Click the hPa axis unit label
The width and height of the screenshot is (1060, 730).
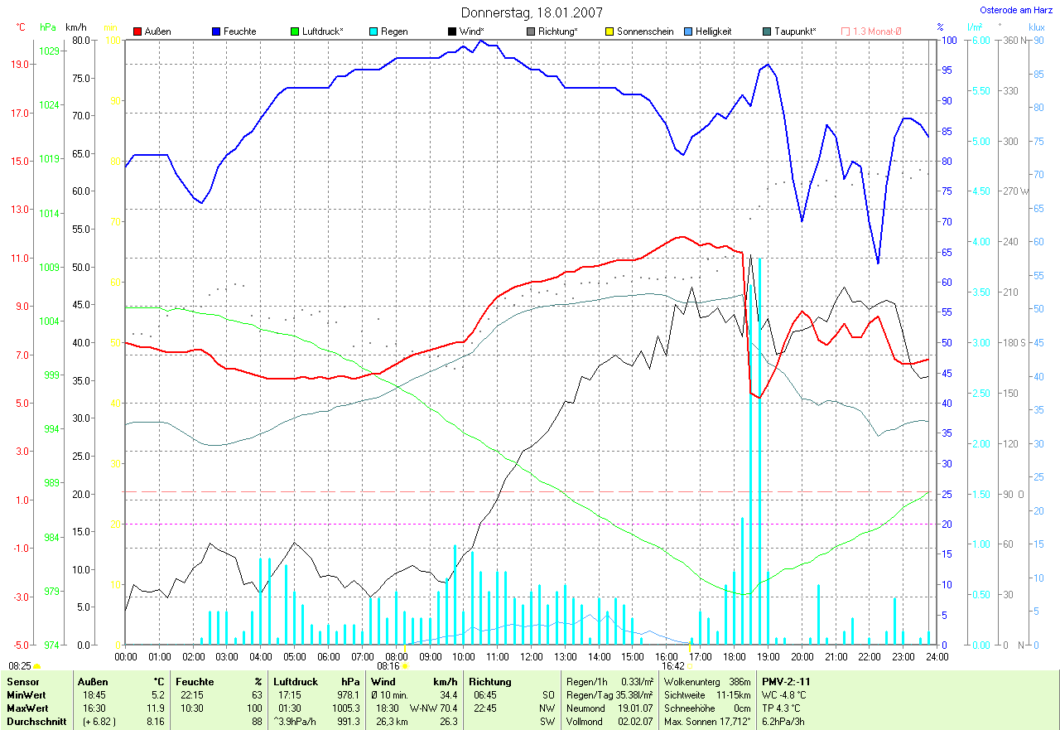48,27
